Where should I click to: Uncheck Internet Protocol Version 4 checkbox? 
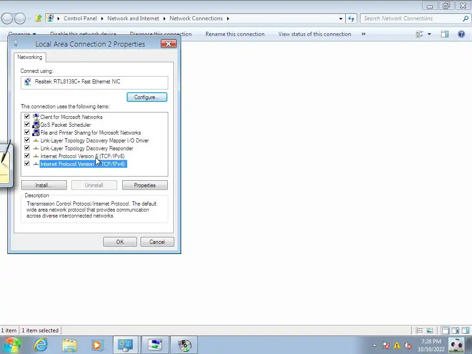pyautogui.click(x=27, y=164)
